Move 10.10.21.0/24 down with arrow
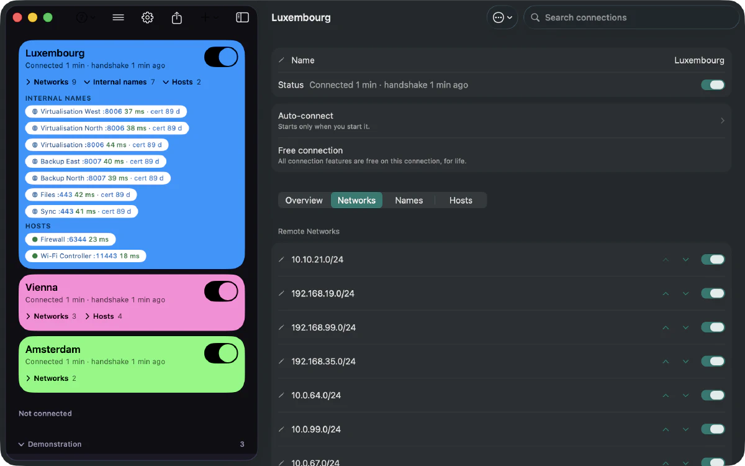Image resolution: width=745 pixels, height=466 pixels. pos(685,260)
